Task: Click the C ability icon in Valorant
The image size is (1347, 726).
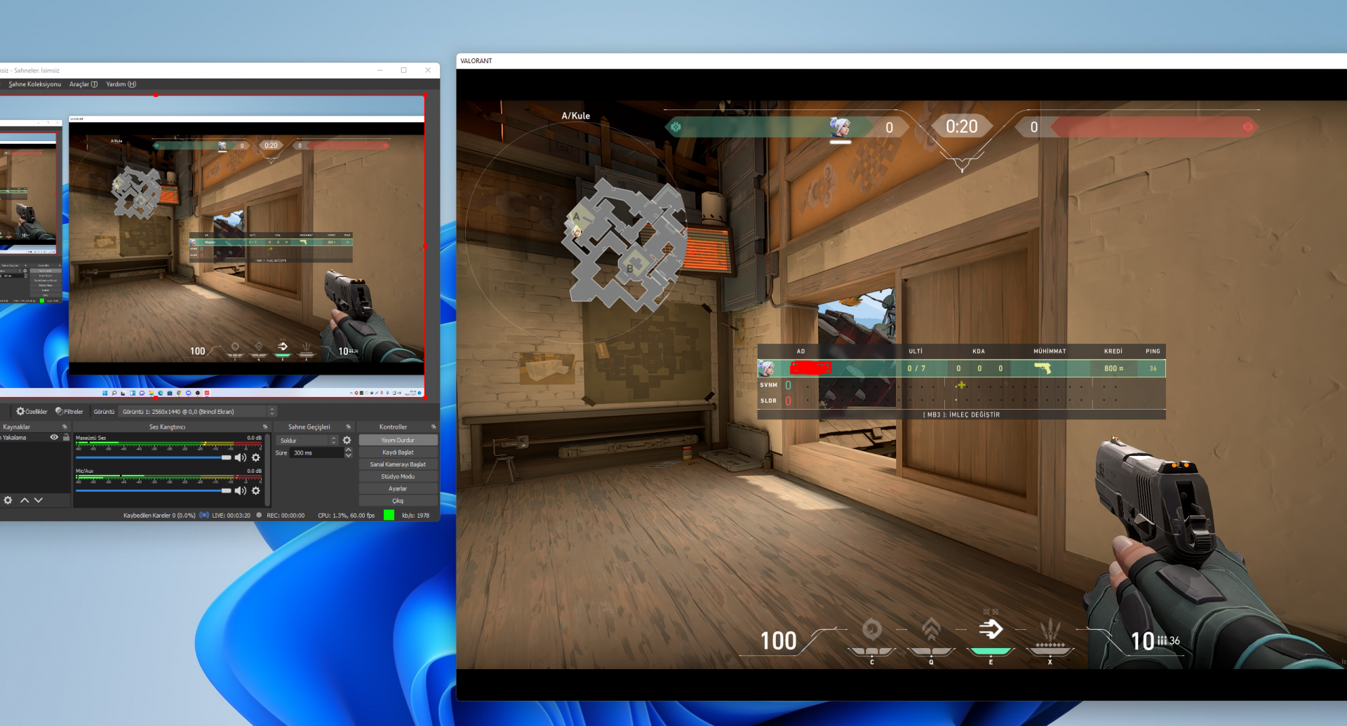Action: point(872,631)
